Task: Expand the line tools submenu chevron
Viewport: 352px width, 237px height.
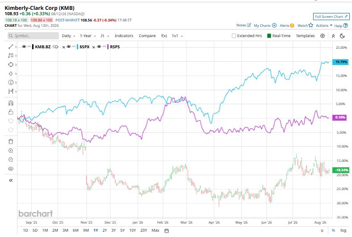Action: coord(16,47)
